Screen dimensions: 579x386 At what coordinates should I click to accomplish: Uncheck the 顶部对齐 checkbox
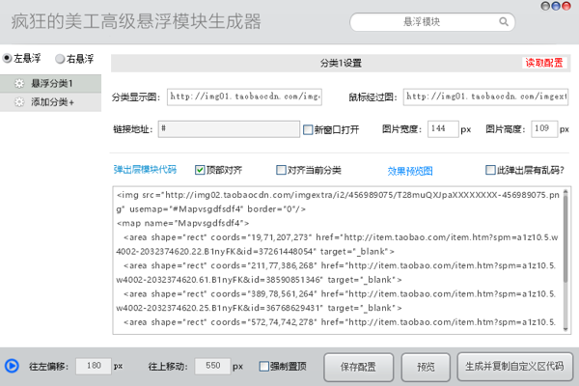tap(200, 170)
